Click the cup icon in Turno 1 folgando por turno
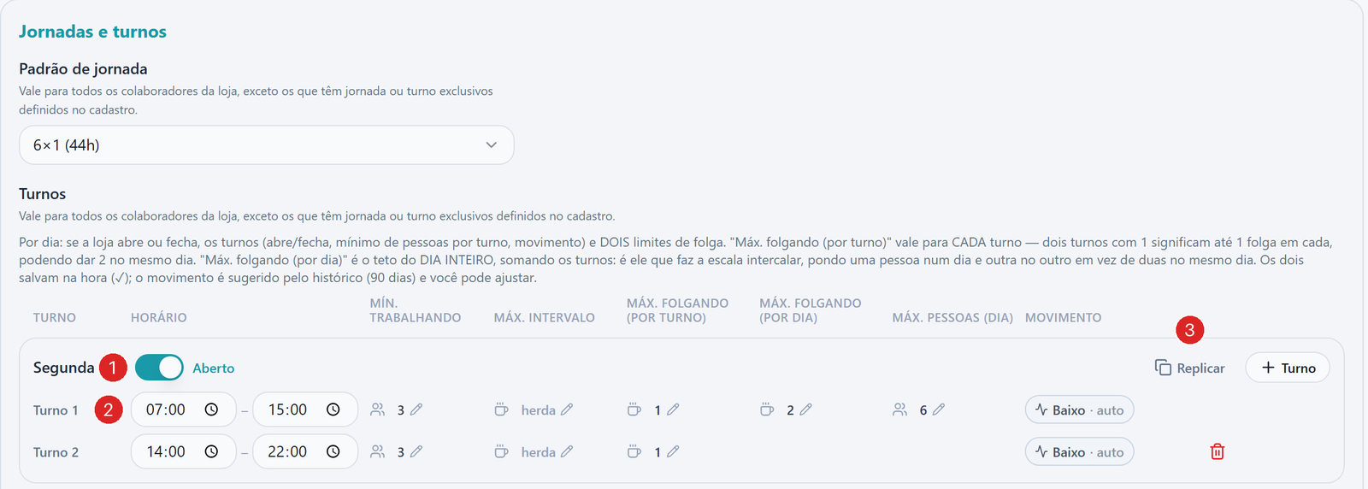Viewport: 1368px width, 489px height. point(634,409)
